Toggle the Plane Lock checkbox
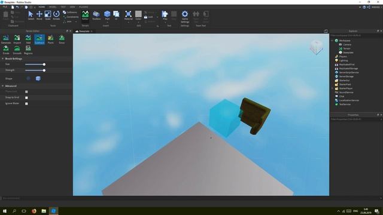The height and width of the screenshot is (215, 383). click(26, 91)
